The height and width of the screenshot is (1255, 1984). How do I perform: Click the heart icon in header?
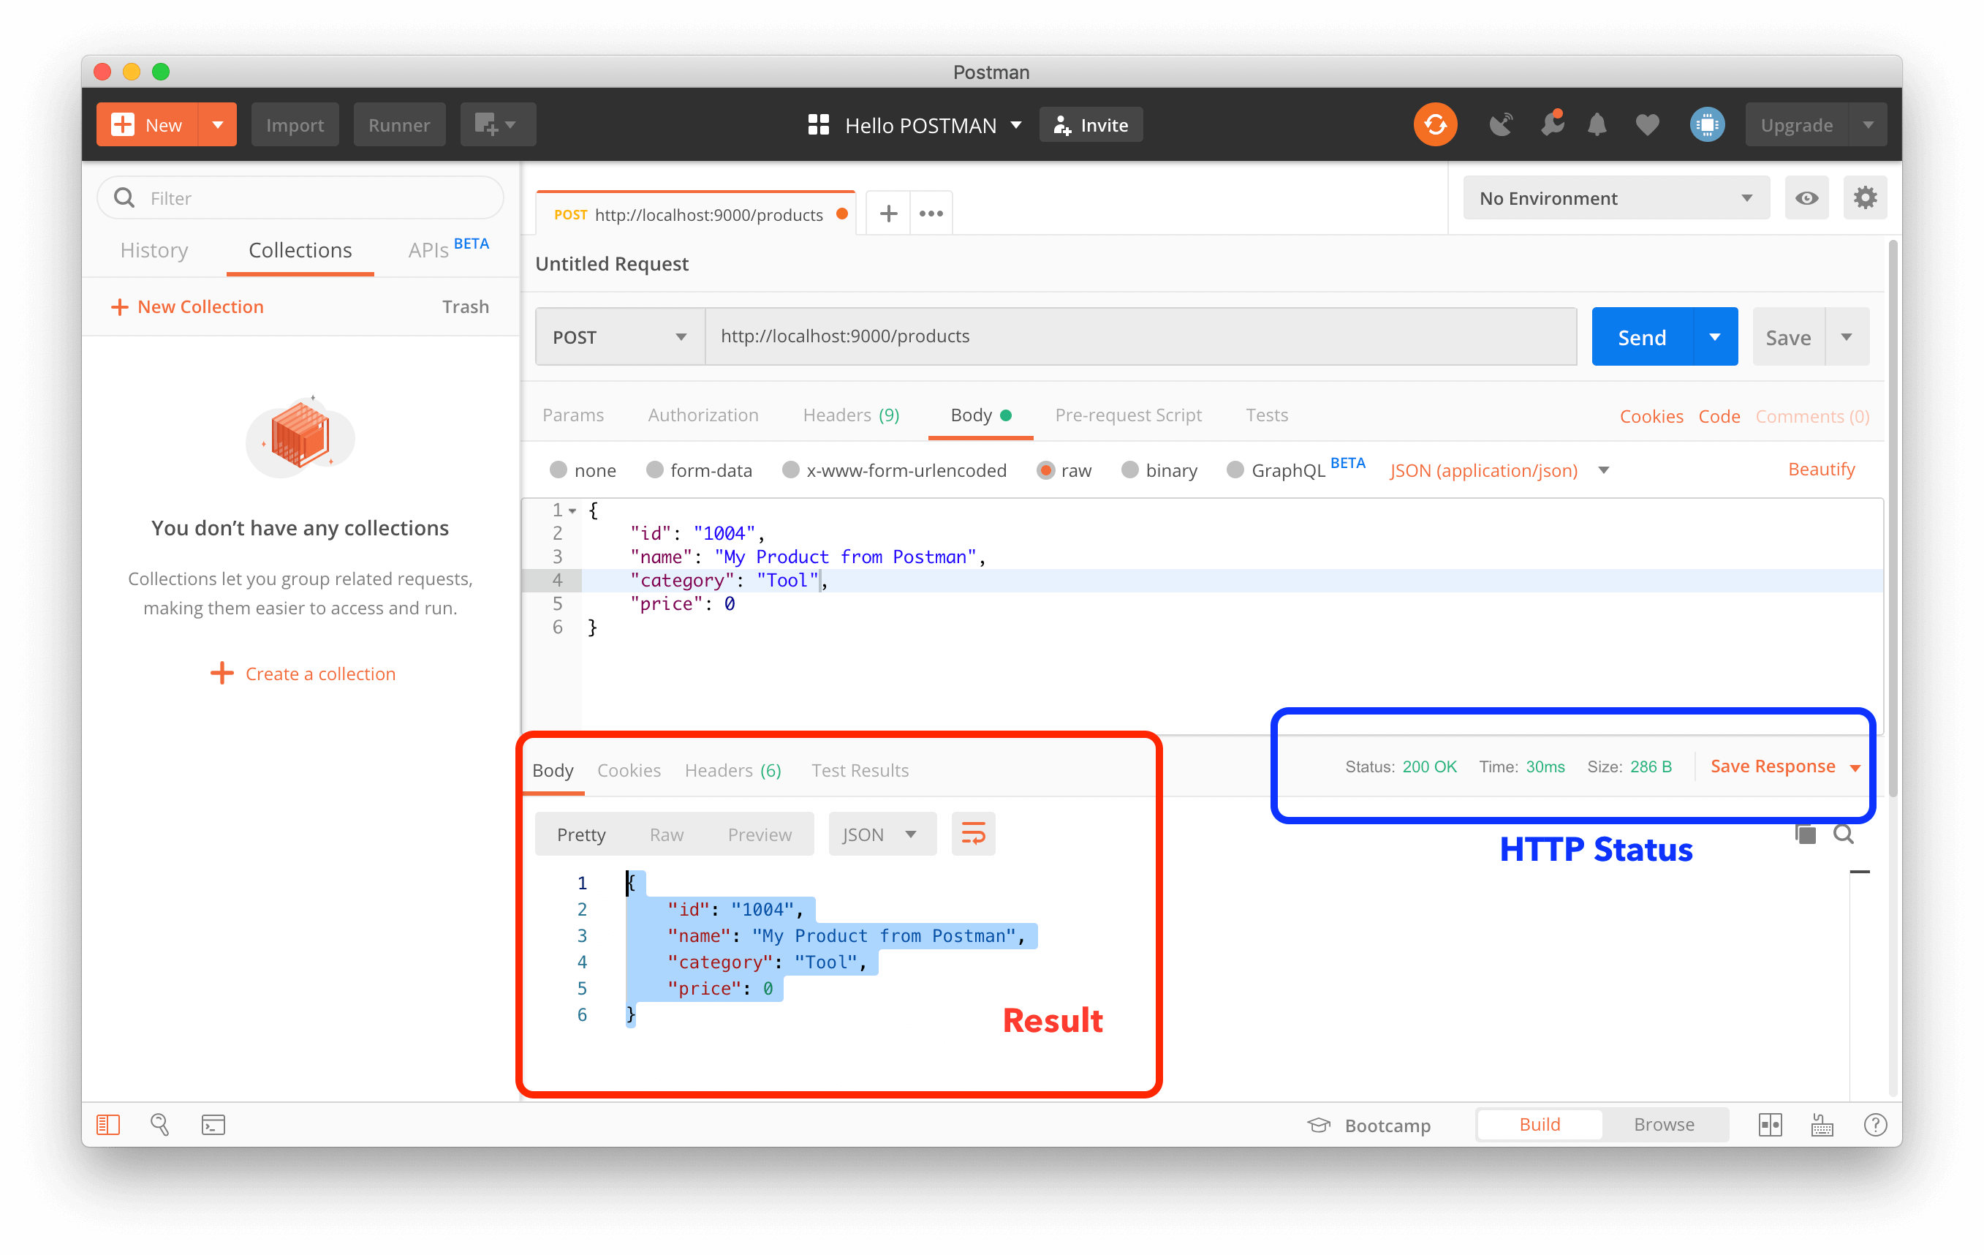click(1646, 124)
